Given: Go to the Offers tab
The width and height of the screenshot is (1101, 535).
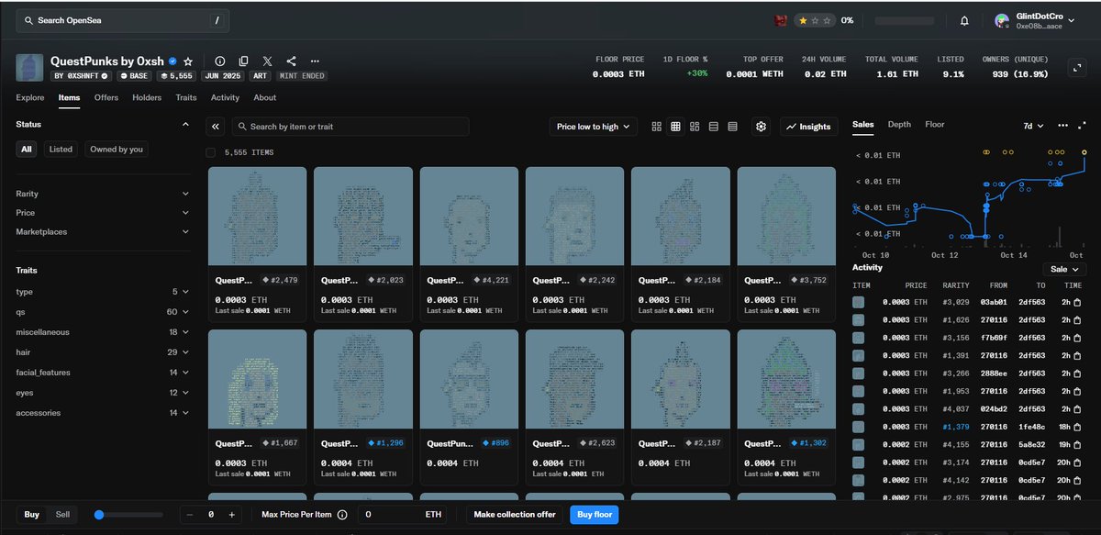Looking at the screenshot, I should (106, 97).
